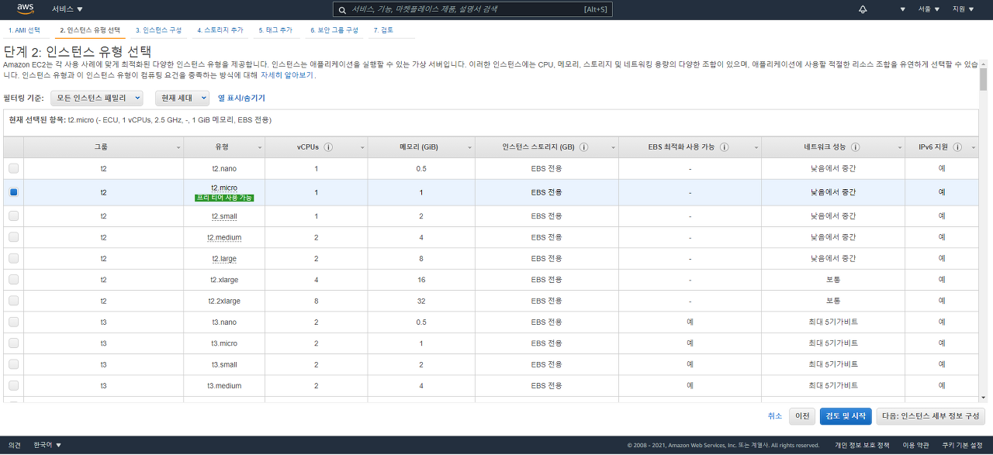Go to step 4. 스토리지 추가
Image resolution: width=993 pixels, height=455 pixels.
click(220, 30)
